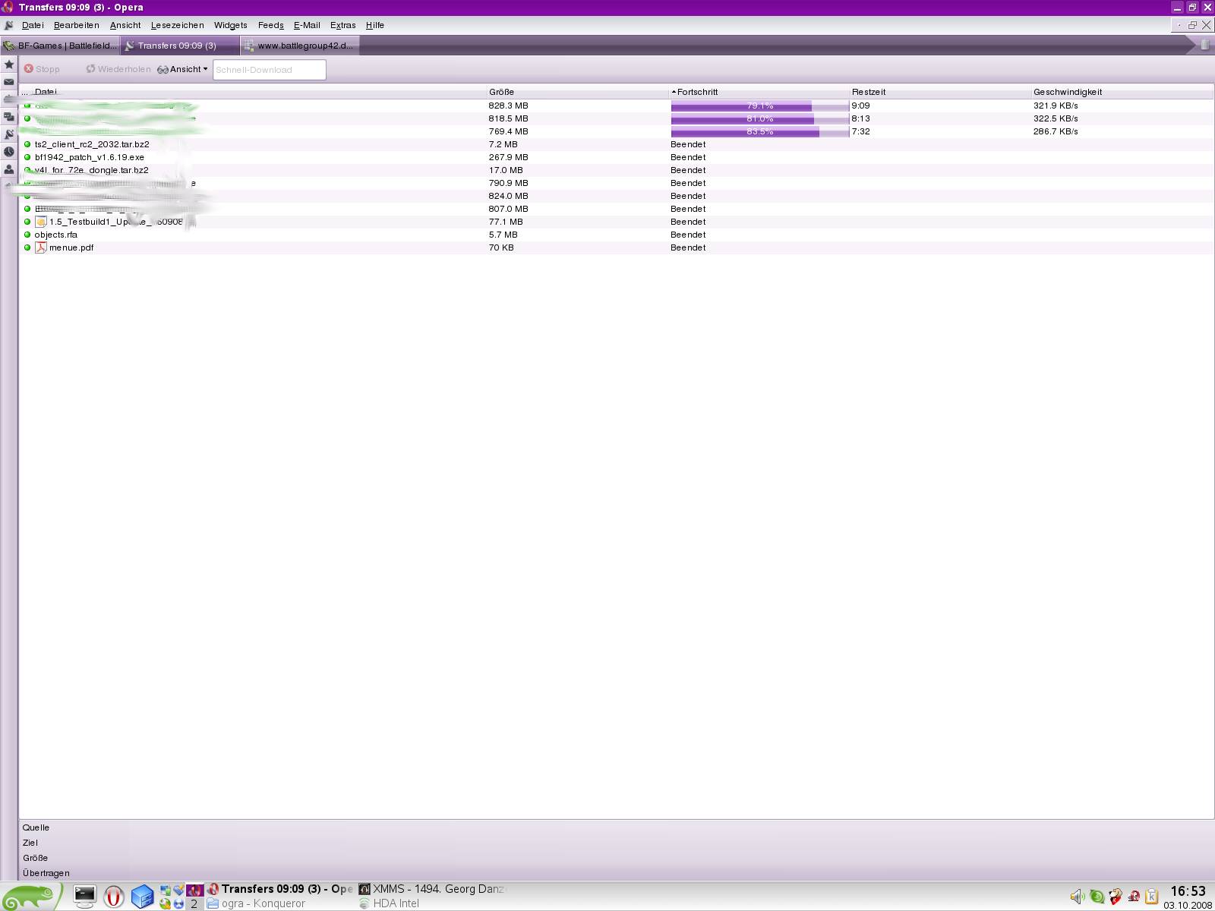Open the Bookmarks star panel
This screenshot has height=911, width=1215.
[9, 65]
